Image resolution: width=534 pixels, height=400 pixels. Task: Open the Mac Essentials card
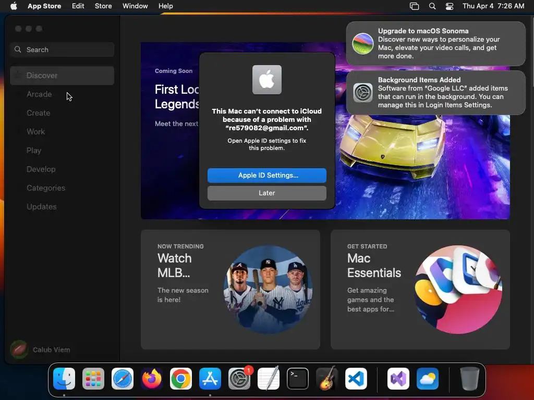click(x=420, y=290)
